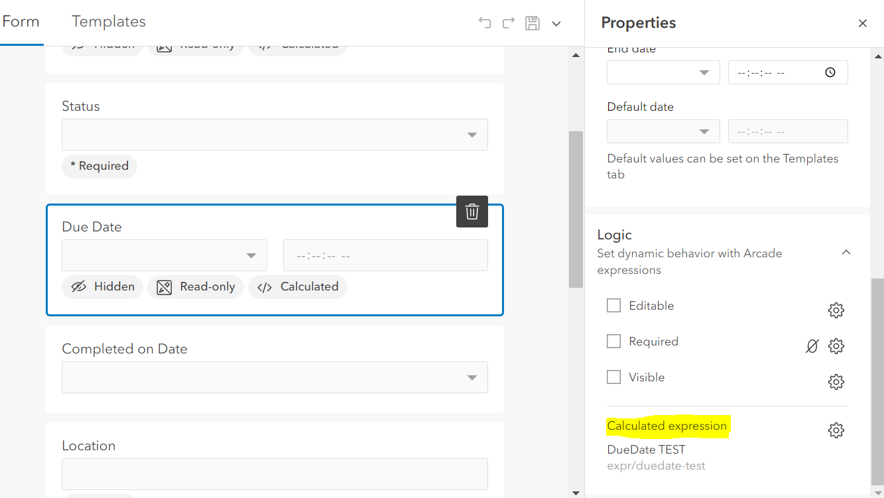Click the Redo icon in toolbar
Screen dimensions: 884x498
[508, 22]
